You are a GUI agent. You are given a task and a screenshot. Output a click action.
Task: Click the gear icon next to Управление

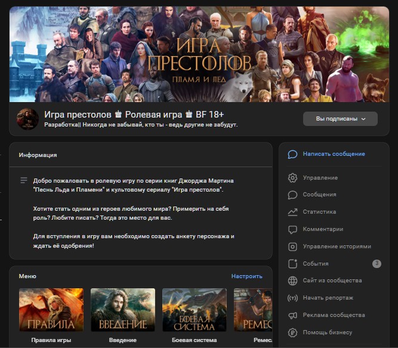(292, 178)
